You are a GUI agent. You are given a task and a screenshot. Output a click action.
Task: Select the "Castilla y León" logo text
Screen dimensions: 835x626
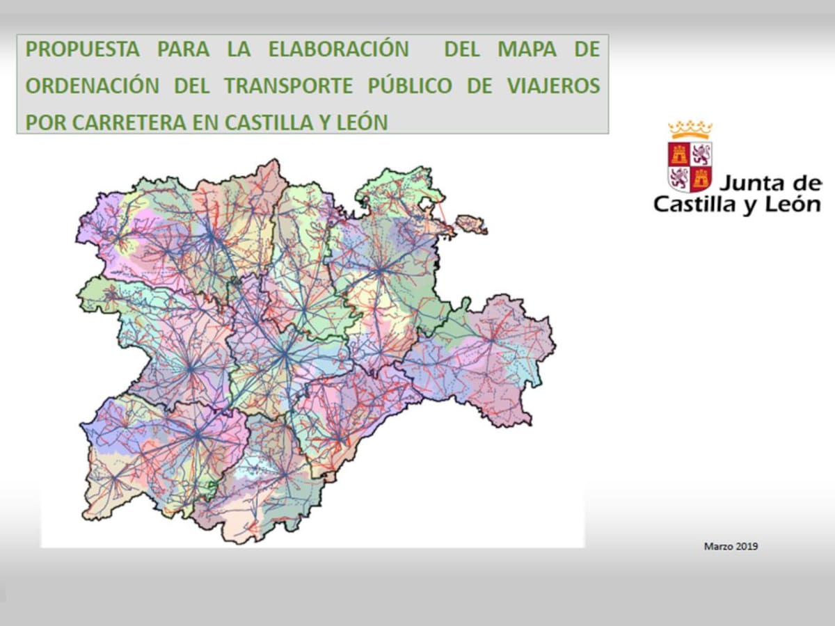[736, 204]
